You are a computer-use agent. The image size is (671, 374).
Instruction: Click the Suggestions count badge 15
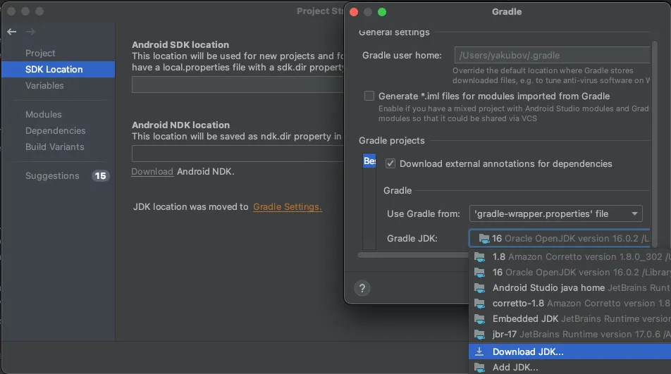(101, 175)
